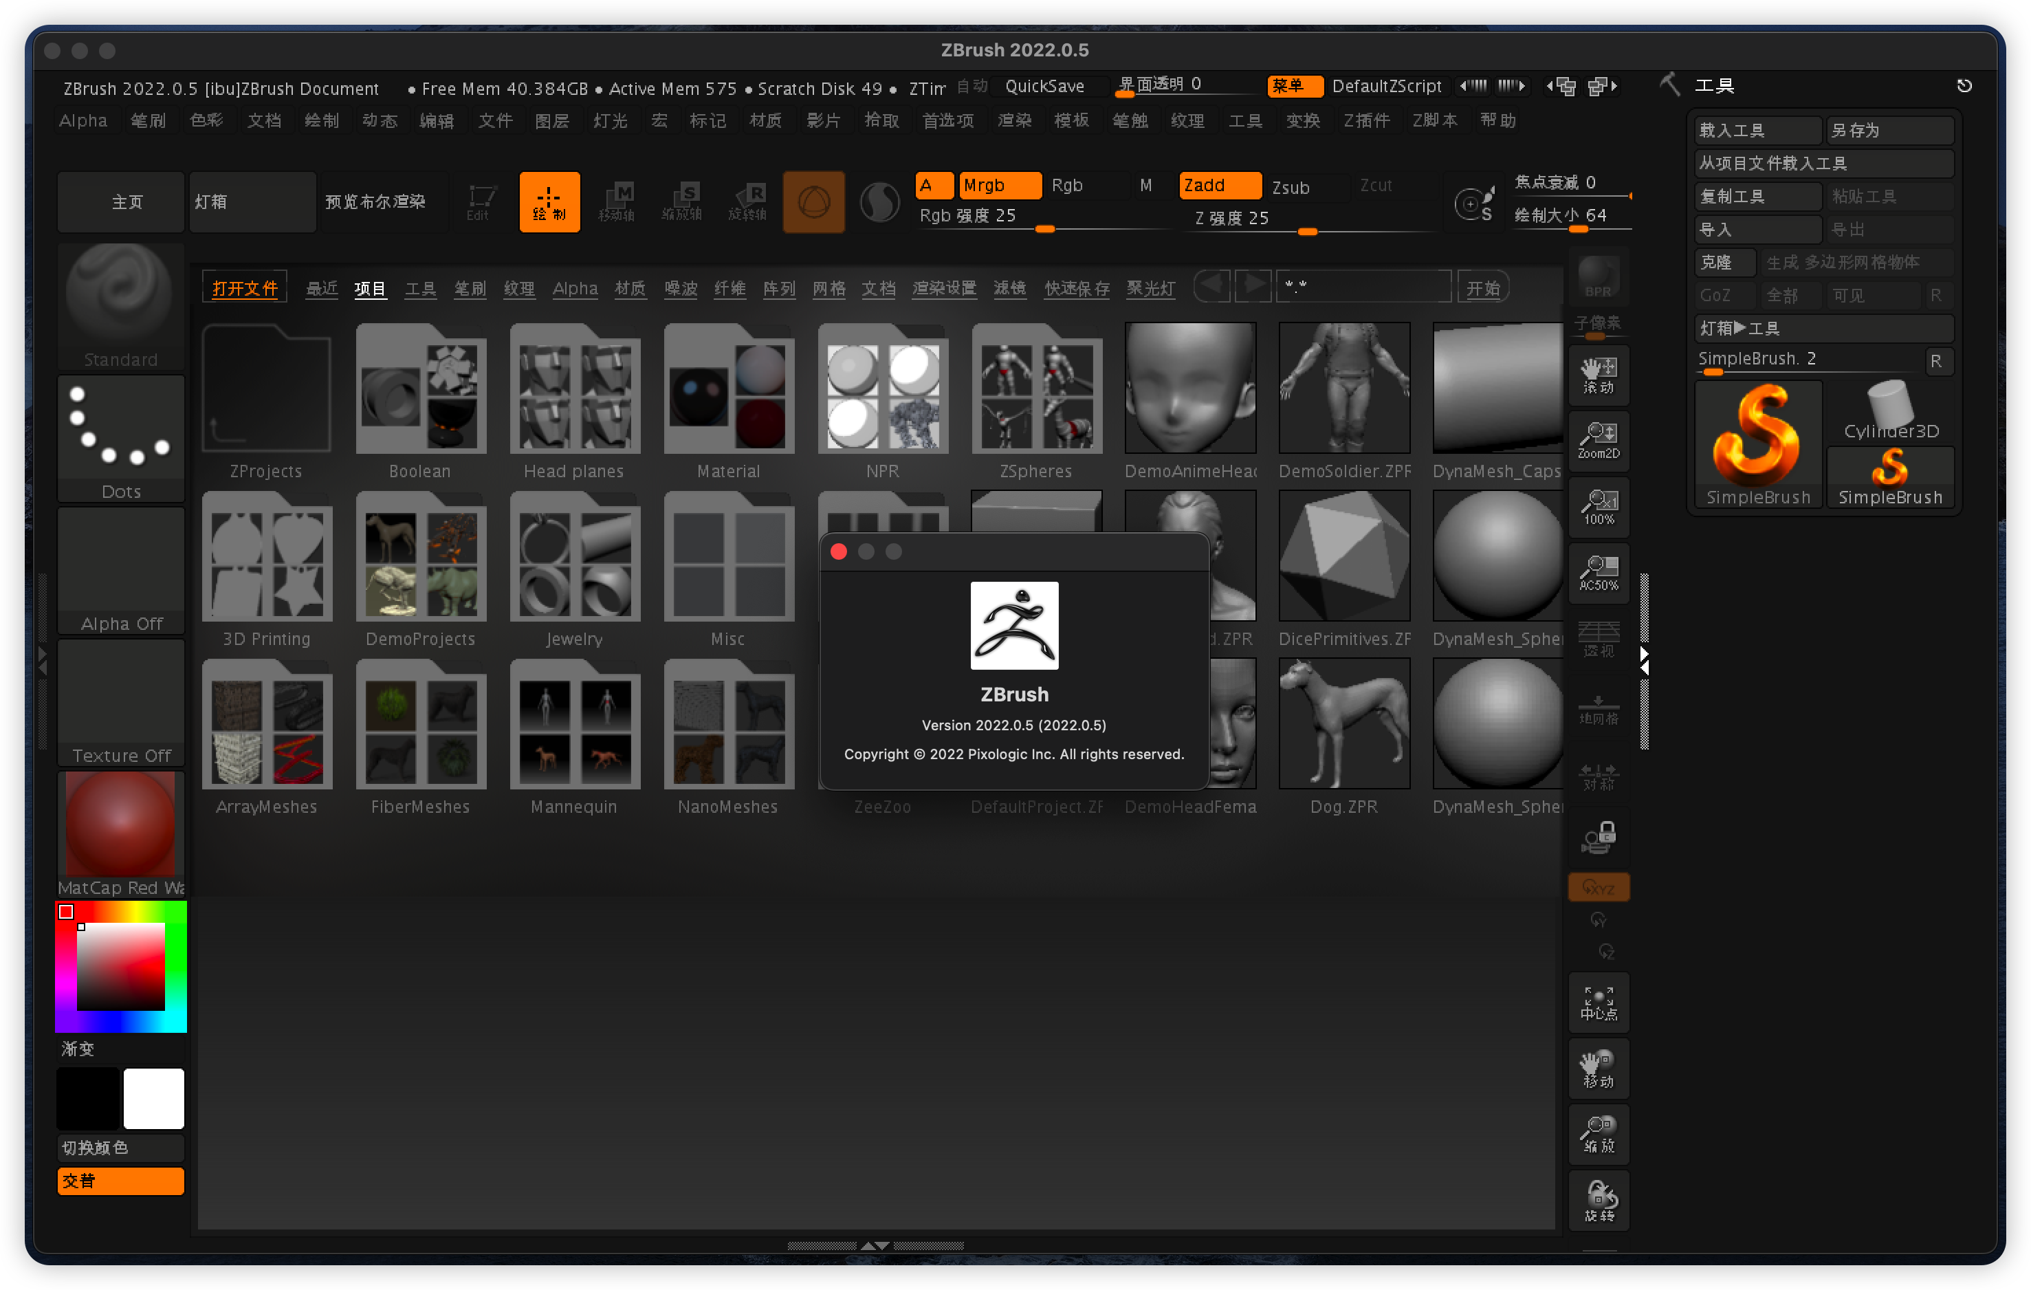Collapse the left tray divider arrows

pos(43,661)
